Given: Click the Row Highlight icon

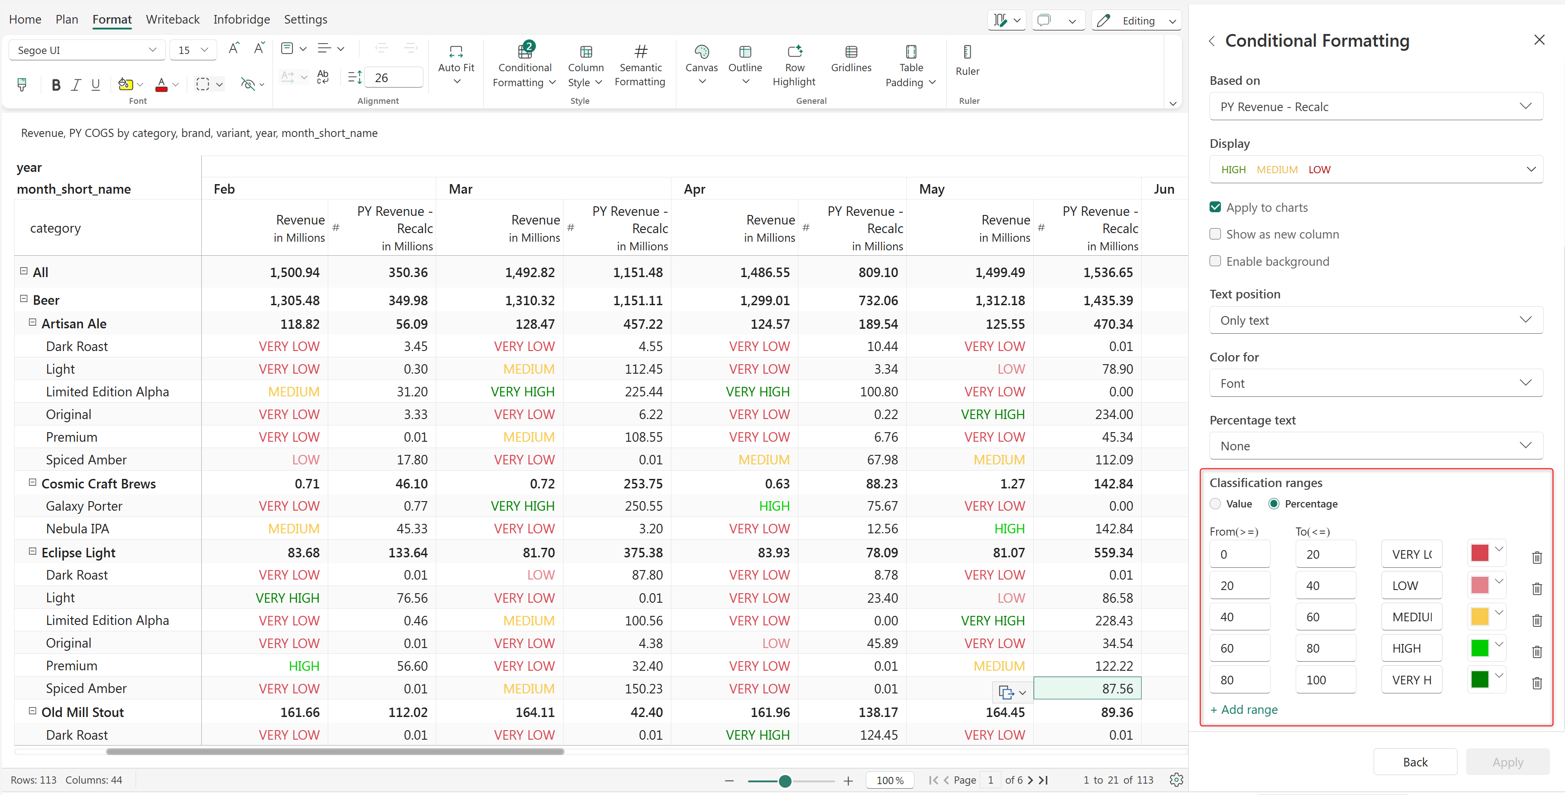Looking at the screenshot, I should click(794, 52).
